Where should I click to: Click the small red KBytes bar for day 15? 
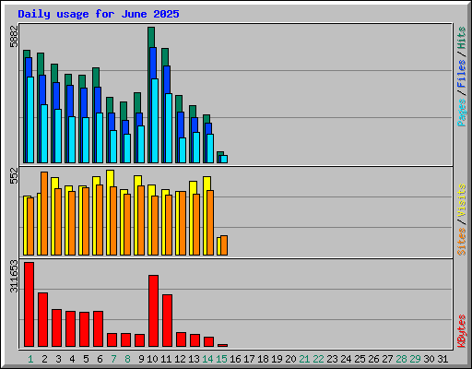223,345
